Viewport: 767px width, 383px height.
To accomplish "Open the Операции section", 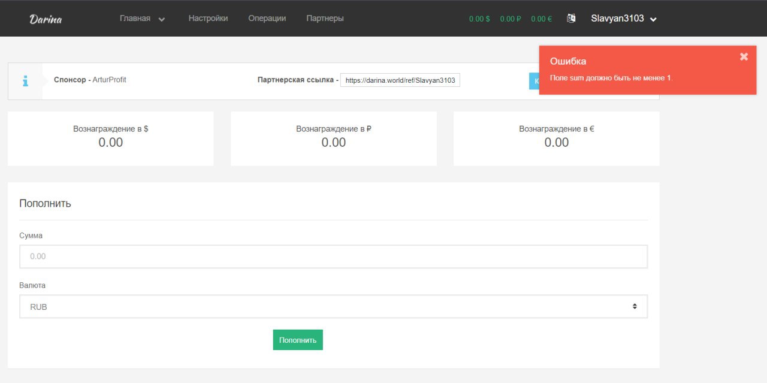I will click(267, 19).
